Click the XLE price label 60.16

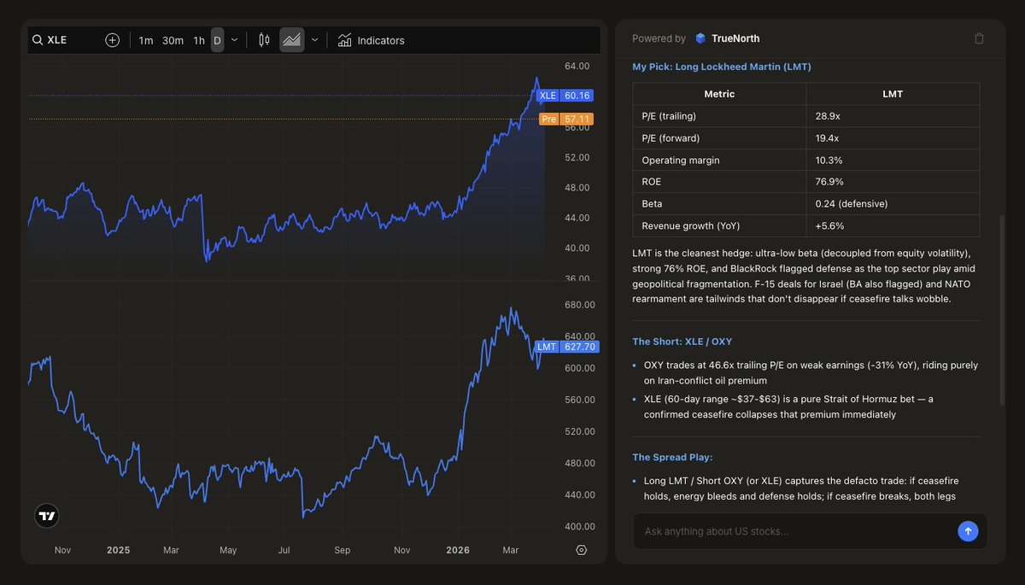(565, 96)
